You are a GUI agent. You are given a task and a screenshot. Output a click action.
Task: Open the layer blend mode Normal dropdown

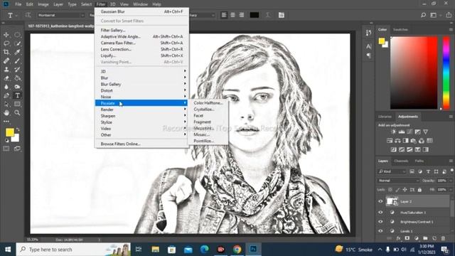pyautogui.click(x=399, y=181)
